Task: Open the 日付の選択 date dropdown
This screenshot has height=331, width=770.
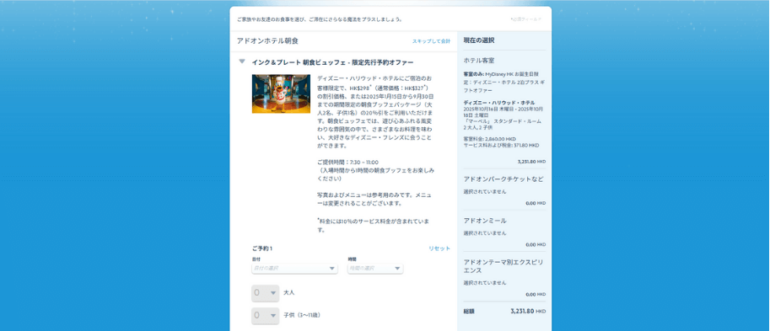Action: coord(294,268)
